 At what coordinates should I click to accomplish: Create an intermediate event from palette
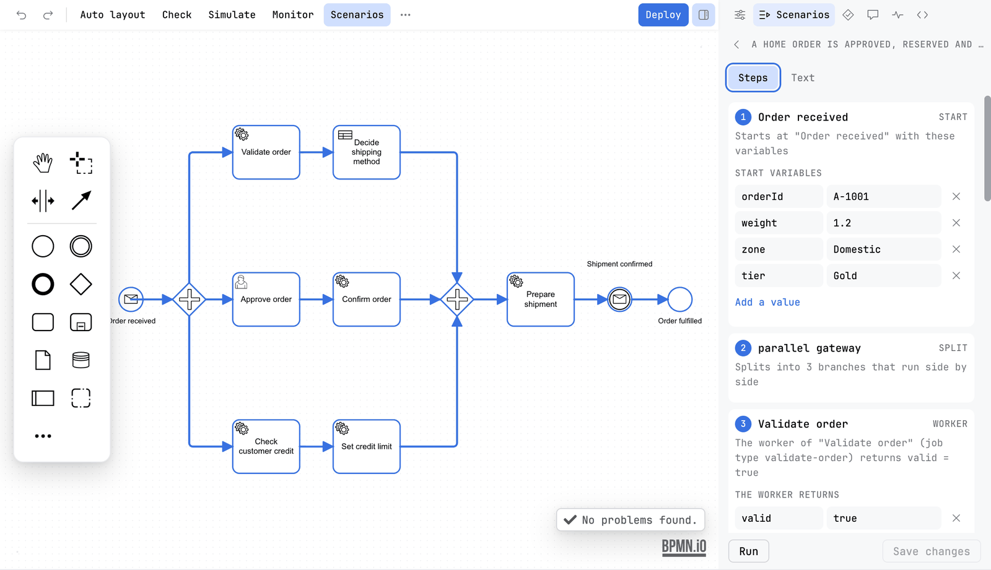81,246
